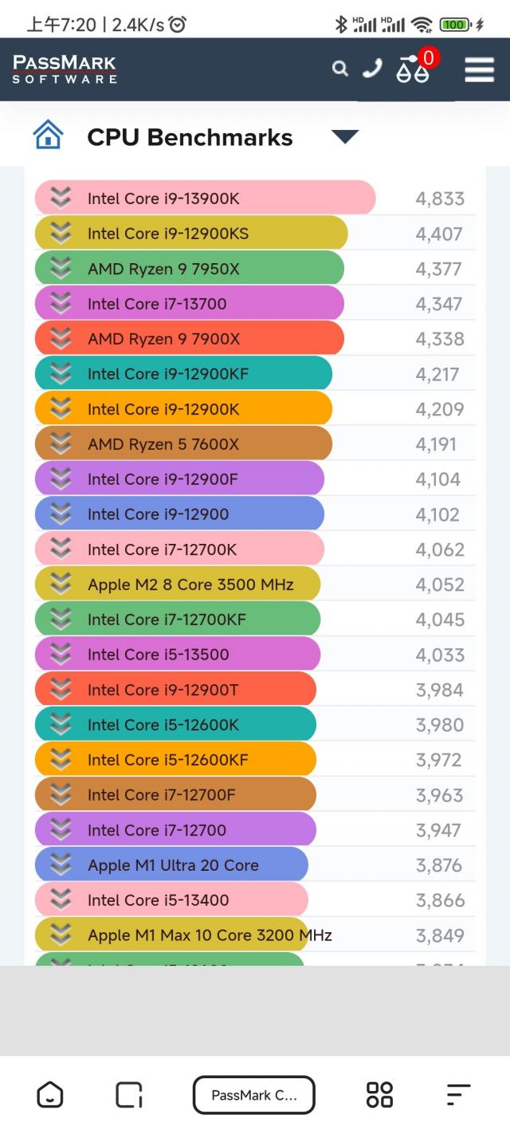Expand details for Intel Core i9-13900K
This screenshot has height=1134, width=510.
[x=60, y=198]
